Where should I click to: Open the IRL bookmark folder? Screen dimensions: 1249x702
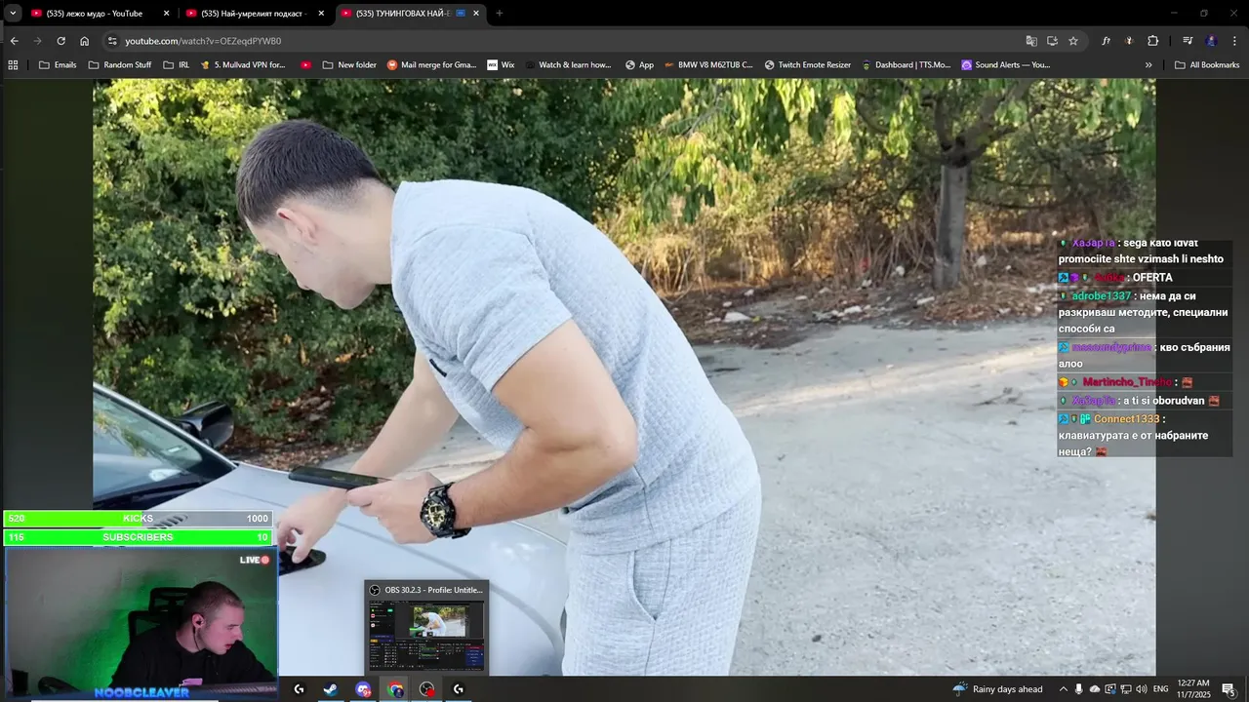(x=177, y=65)
